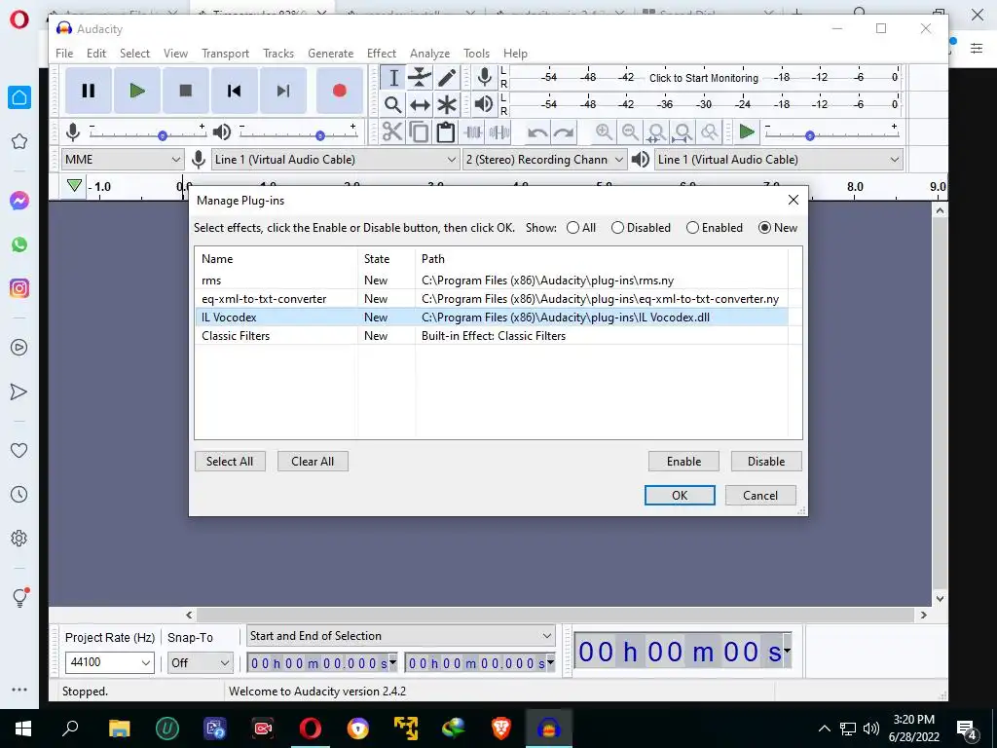Click the playback volume slider
The height and width of the screenshot is (748, 997).
(298, 132)
